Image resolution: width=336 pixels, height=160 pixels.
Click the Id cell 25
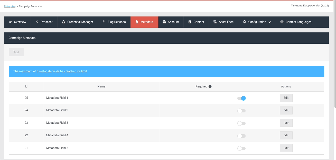pyautogui.click(x=26, y=98)
